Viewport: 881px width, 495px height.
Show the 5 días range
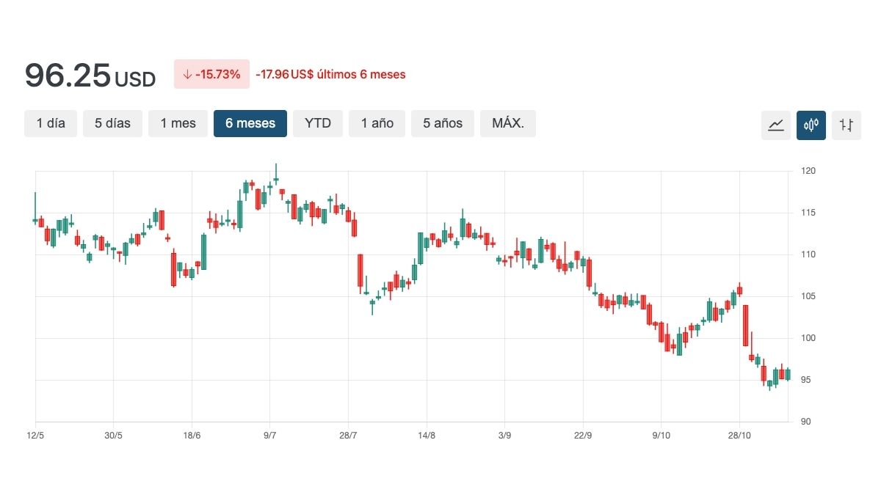click(112, 123)
